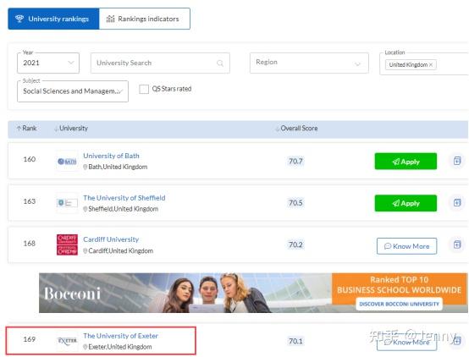Click the University of Exeter logo
The width and height of the screenshot is (469, 357).
click(x=67, y=341)
